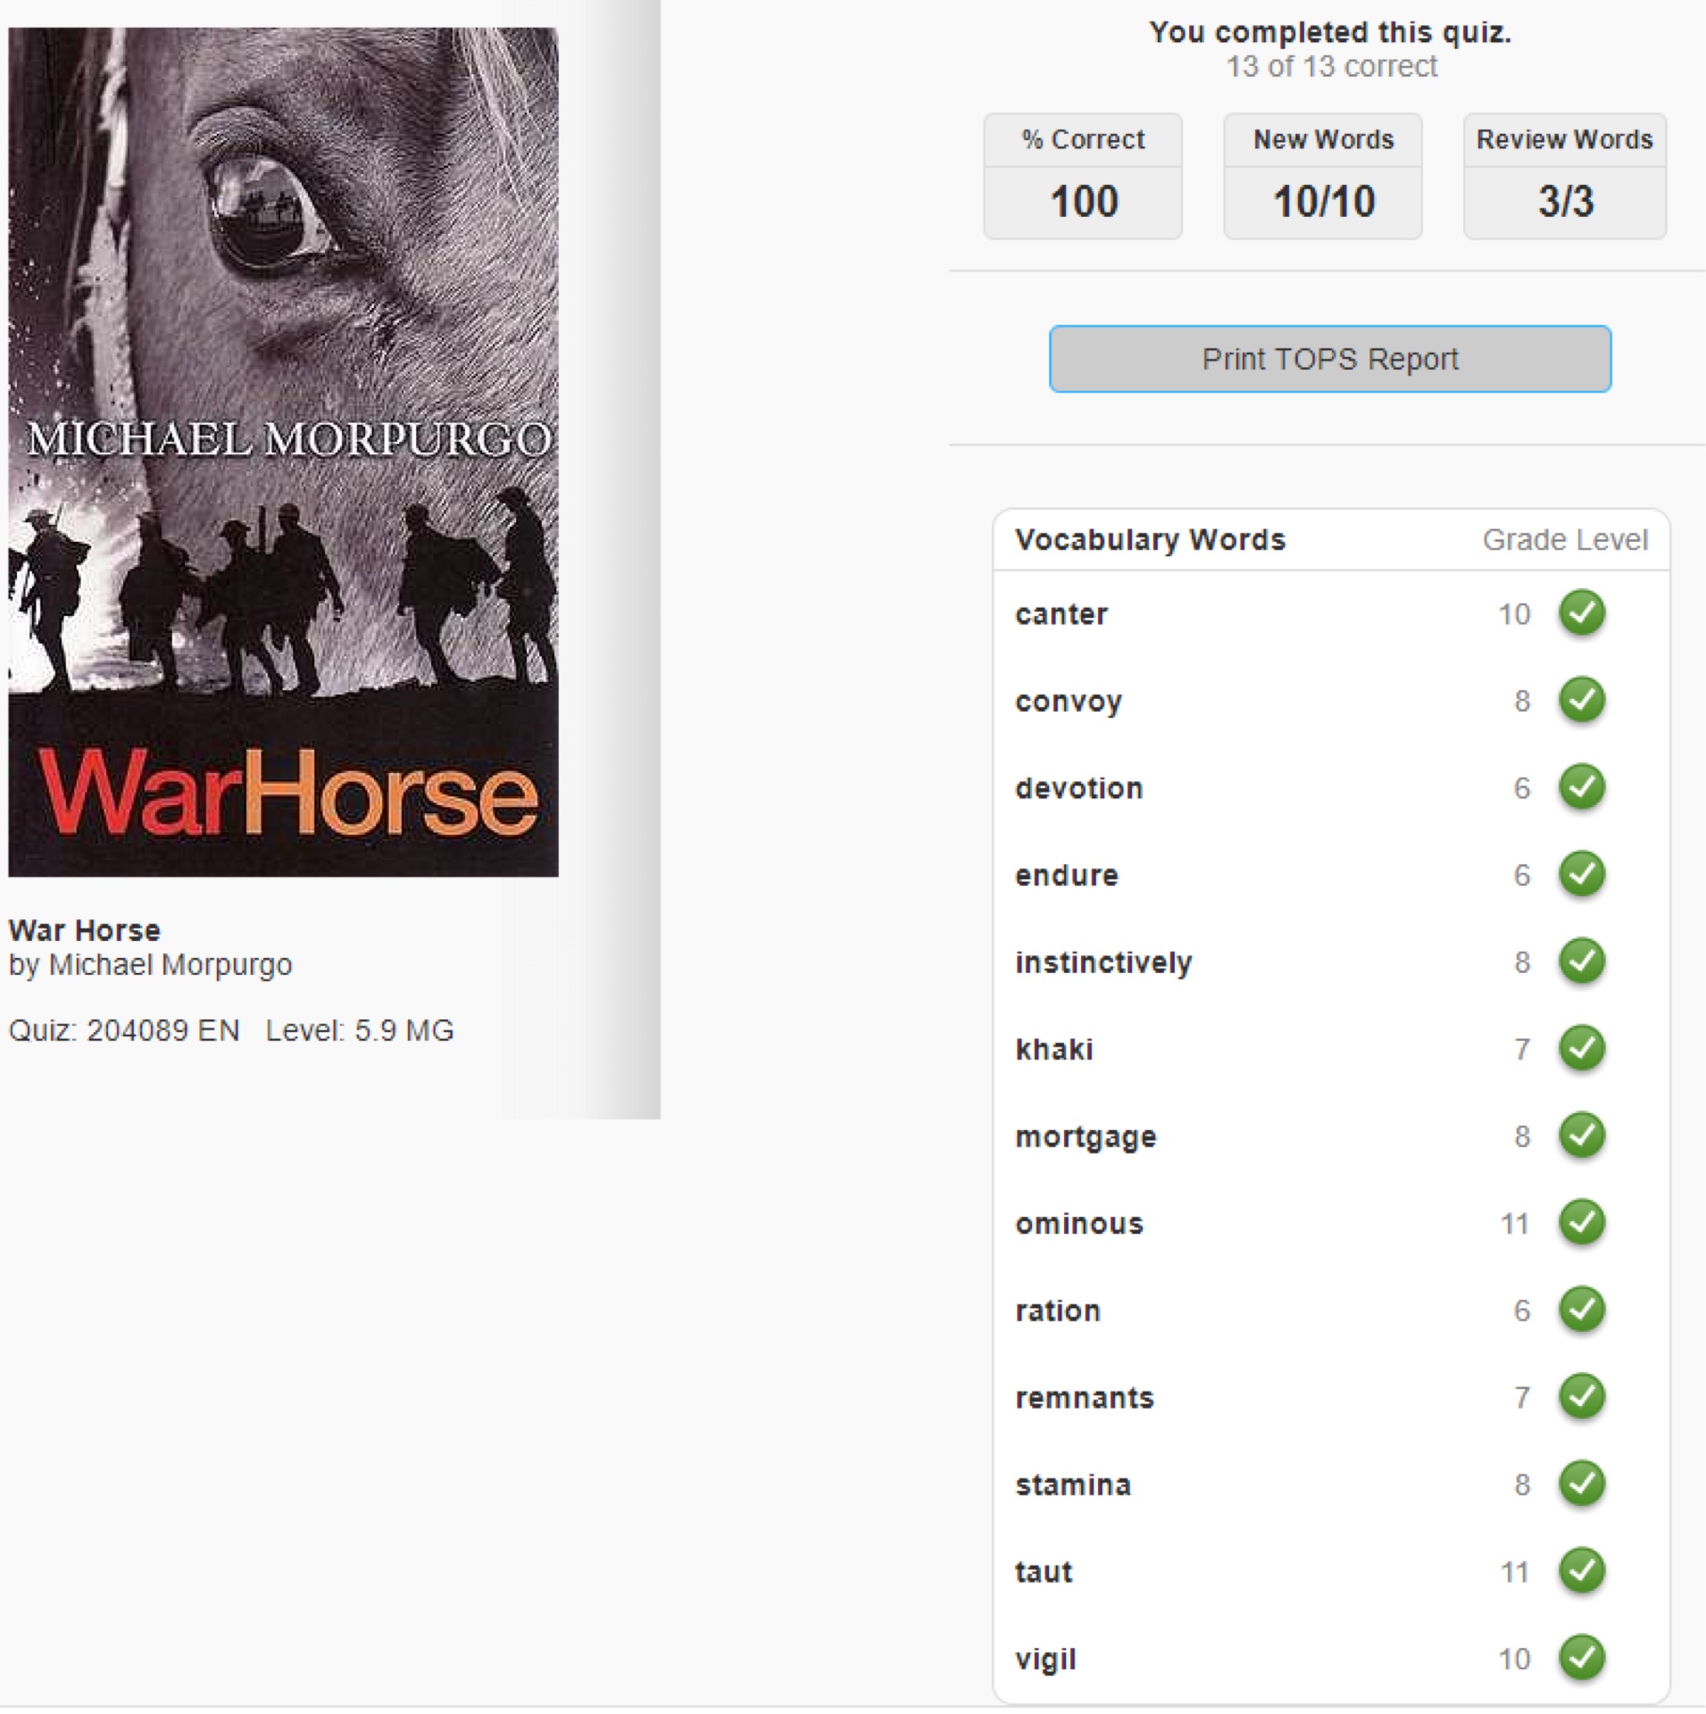Select the vocabulary word ration
Screen dimensions: 1706x1714
pyautogui.click(x=1057, y=1310)
